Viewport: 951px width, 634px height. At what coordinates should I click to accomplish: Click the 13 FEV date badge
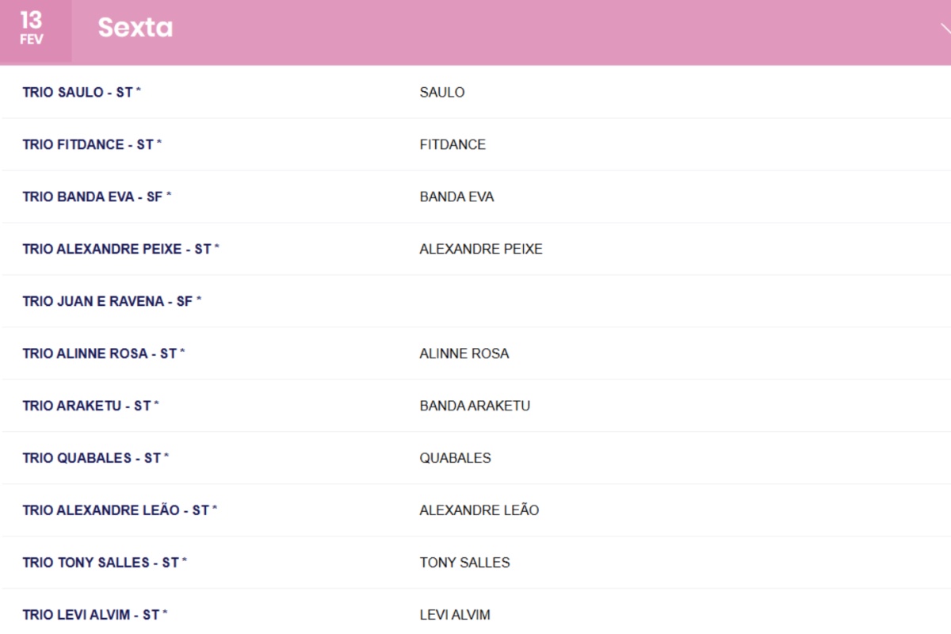pyautogui.click(x=32, y=29)
